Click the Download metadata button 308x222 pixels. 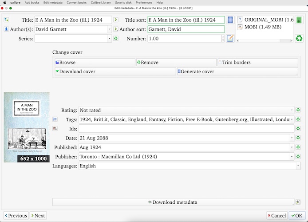tap(173, 202)
